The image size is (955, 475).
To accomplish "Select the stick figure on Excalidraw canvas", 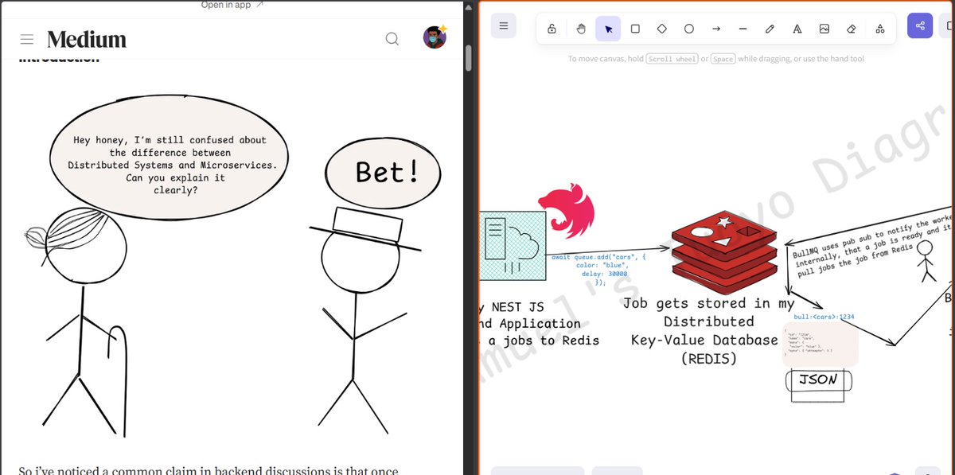I will pos(926,261).
